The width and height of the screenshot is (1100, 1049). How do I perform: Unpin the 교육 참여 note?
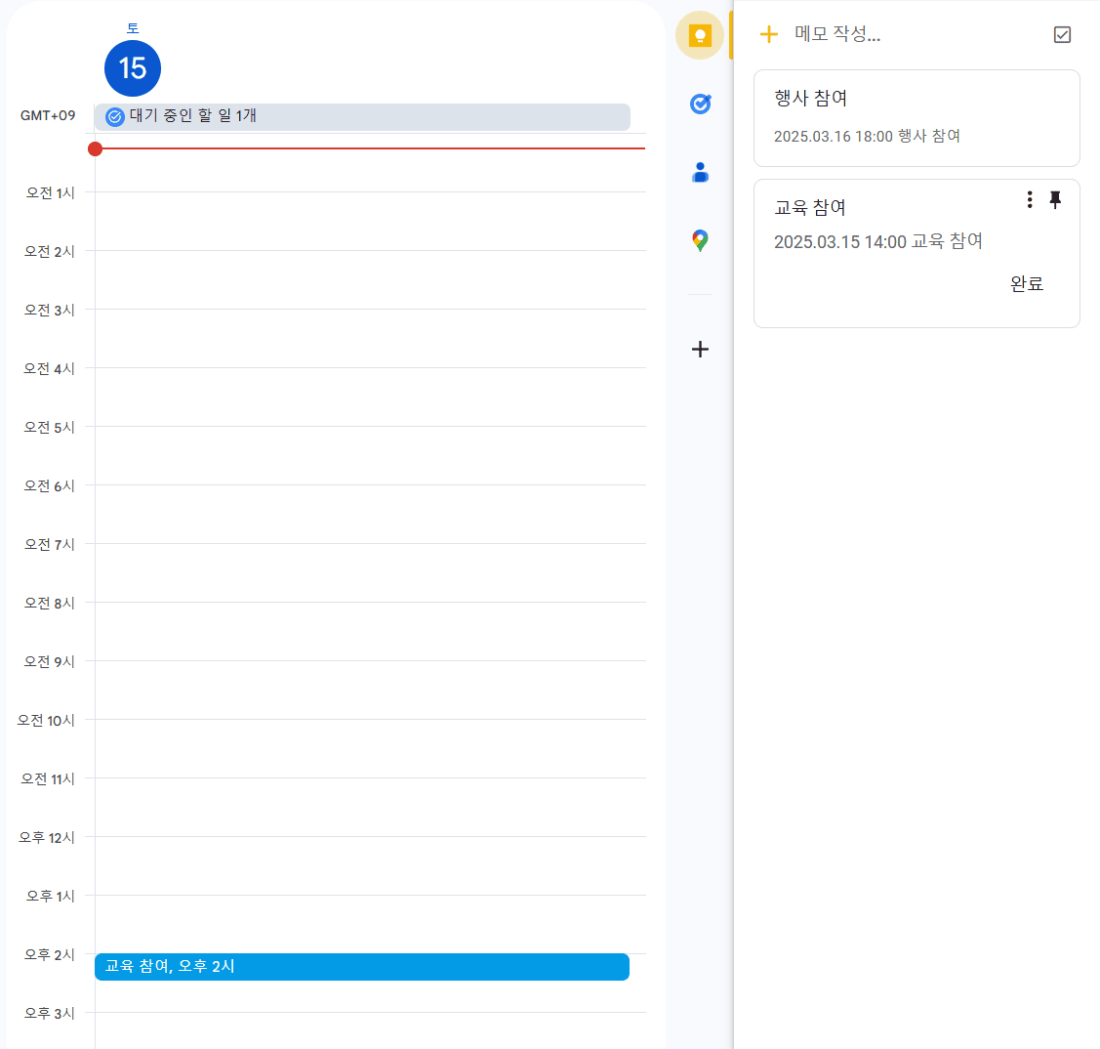[1055, 199]
